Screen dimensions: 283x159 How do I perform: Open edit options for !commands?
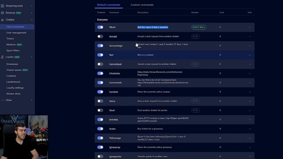tap(250, 83)
